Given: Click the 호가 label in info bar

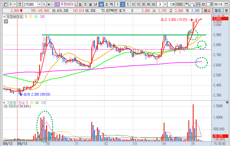Looking at the screenshot, I should click(122, 11).
